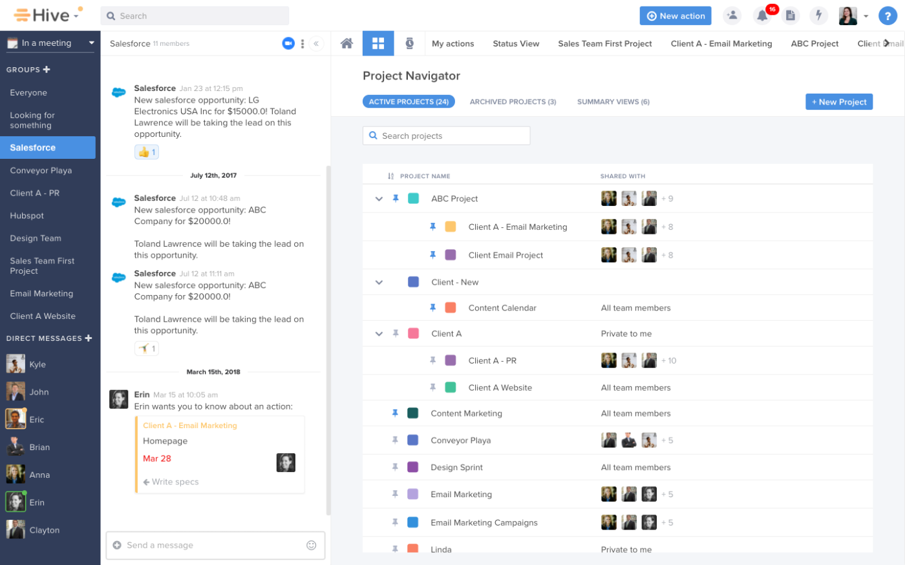Toggle the pin on Content Marketing project
Image resolution: width=905 pixels, height=565 pixels.
tap(395, 413)
